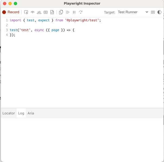Select the Assert text tool
Viewport: 164px width, 162px height.
click(39, 12)
